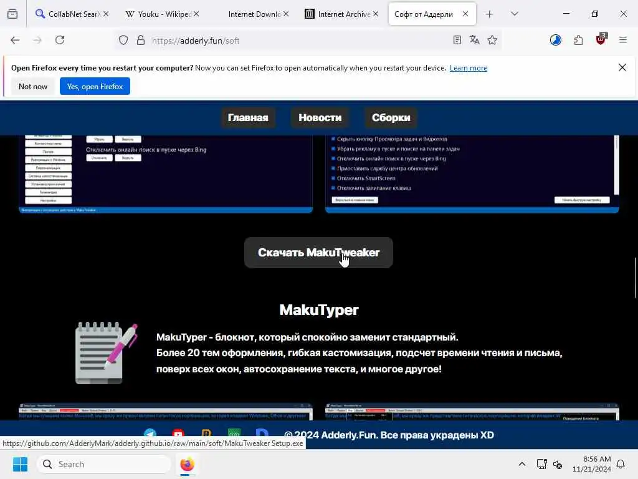638x479 pixels.
Task: Close the Internet Archive tab
Action: (x=376, y=14)
